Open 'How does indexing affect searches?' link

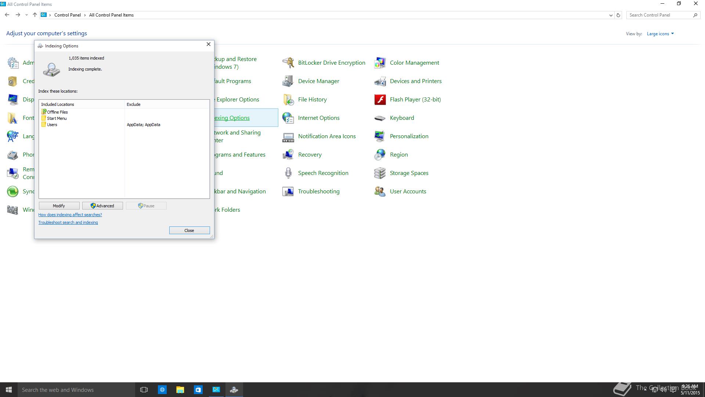pos(70,215)
